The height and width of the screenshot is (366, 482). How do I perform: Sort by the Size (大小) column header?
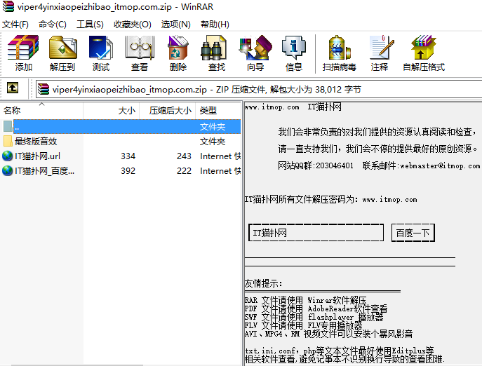[x=112, y=110]
